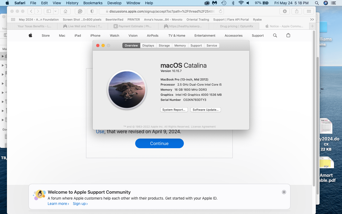The image size is (342, 214).
Task: Click the search magnifier on the Apple navigation bar
Action: pyautogui.click(x=275, y=35)
